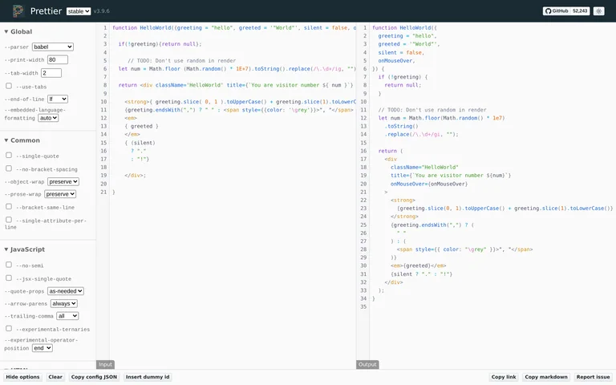Click the Output panel label
616x385 pixels.
[x=367, y=365]
